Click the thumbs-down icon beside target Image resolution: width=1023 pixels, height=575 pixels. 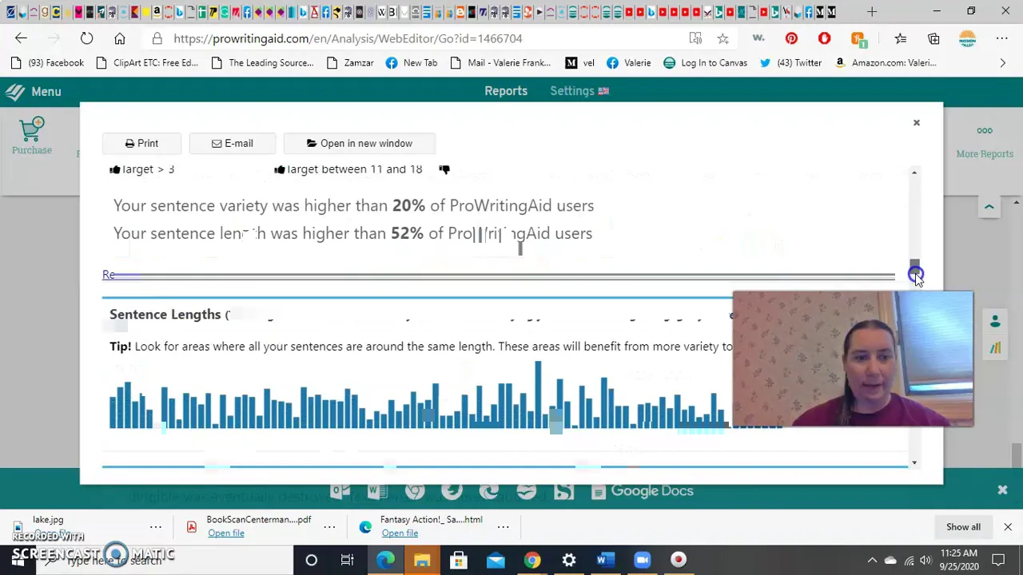click(444, 169)
